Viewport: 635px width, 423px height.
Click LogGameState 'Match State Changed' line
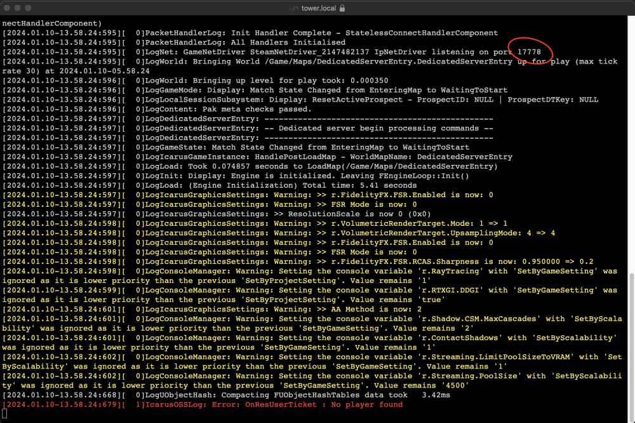click(307, 147)
